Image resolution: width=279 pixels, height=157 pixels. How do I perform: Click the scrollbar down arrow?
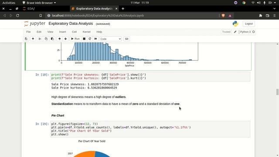(x=277, y=155)
